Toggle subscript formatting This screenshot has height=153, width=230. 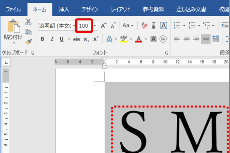coord(86,39)
